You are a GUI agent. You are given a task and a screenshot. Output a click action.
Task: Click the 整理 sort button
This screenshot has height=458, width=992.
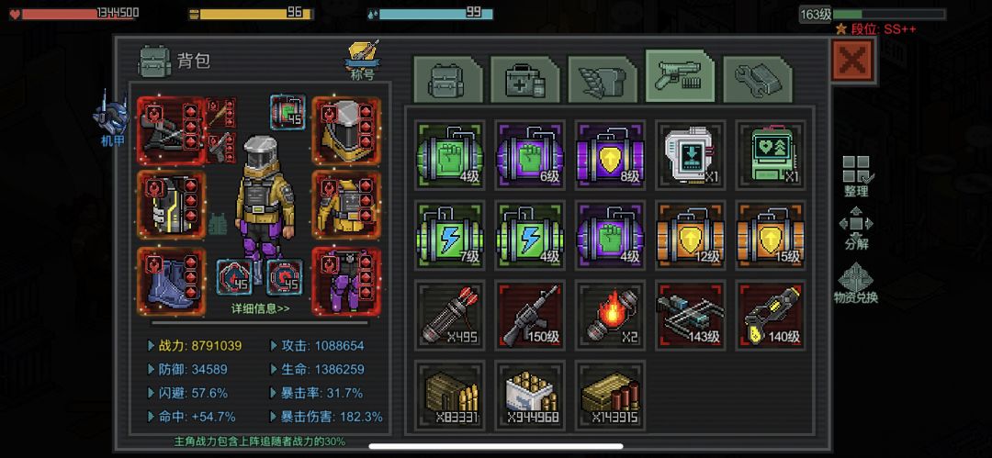(855, 176)
